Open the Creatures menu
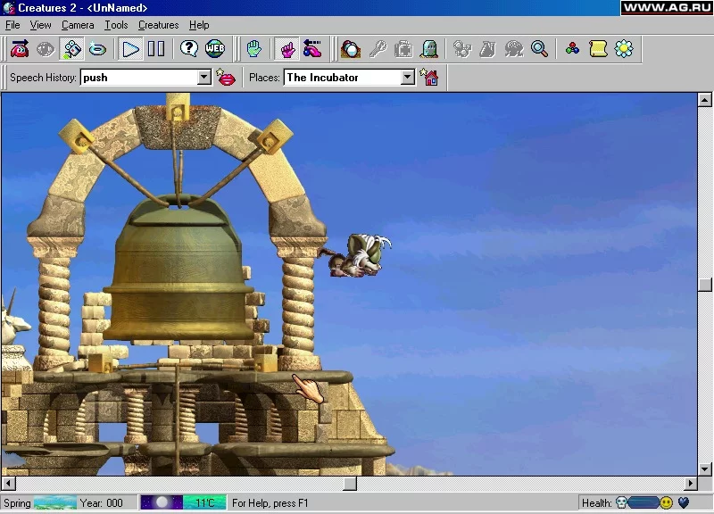714x514 pixels. click(x=159, y=25)
